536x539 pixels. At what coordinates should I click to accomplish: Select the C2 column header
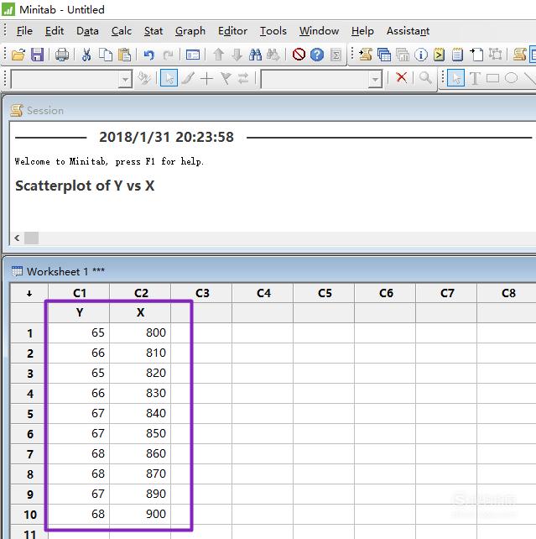coord(140,293)
